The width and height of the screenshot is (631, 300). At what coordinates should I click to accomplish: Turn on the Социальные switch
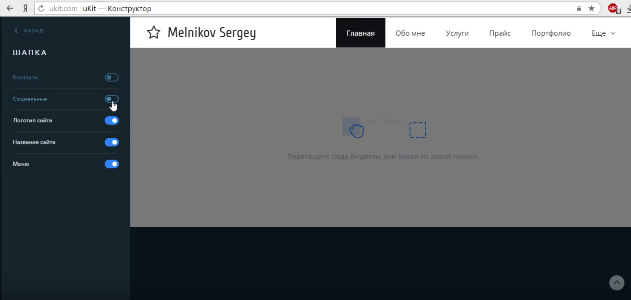click(x=111, y=99)
